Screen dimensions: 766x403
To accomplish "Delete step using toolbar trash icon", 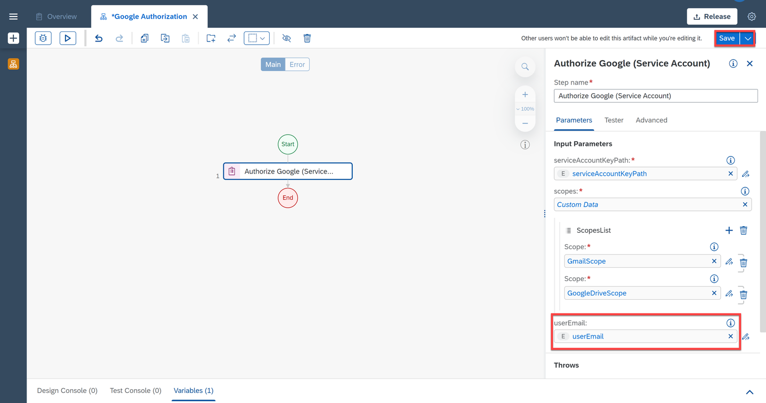I will click(307, 38).
